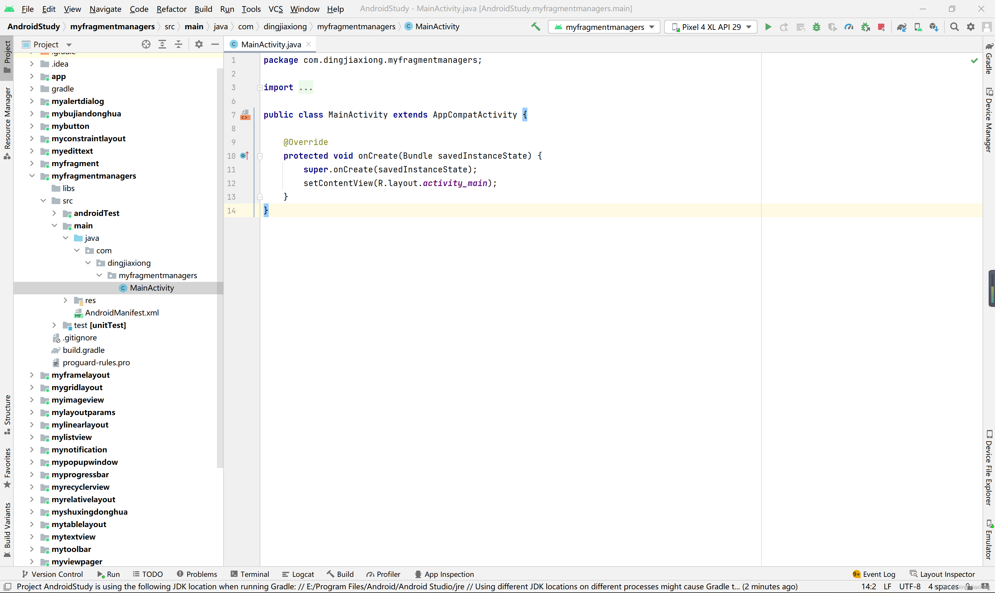Open Project panel options gear
The image size is (995, 593).
coord(199,44)
